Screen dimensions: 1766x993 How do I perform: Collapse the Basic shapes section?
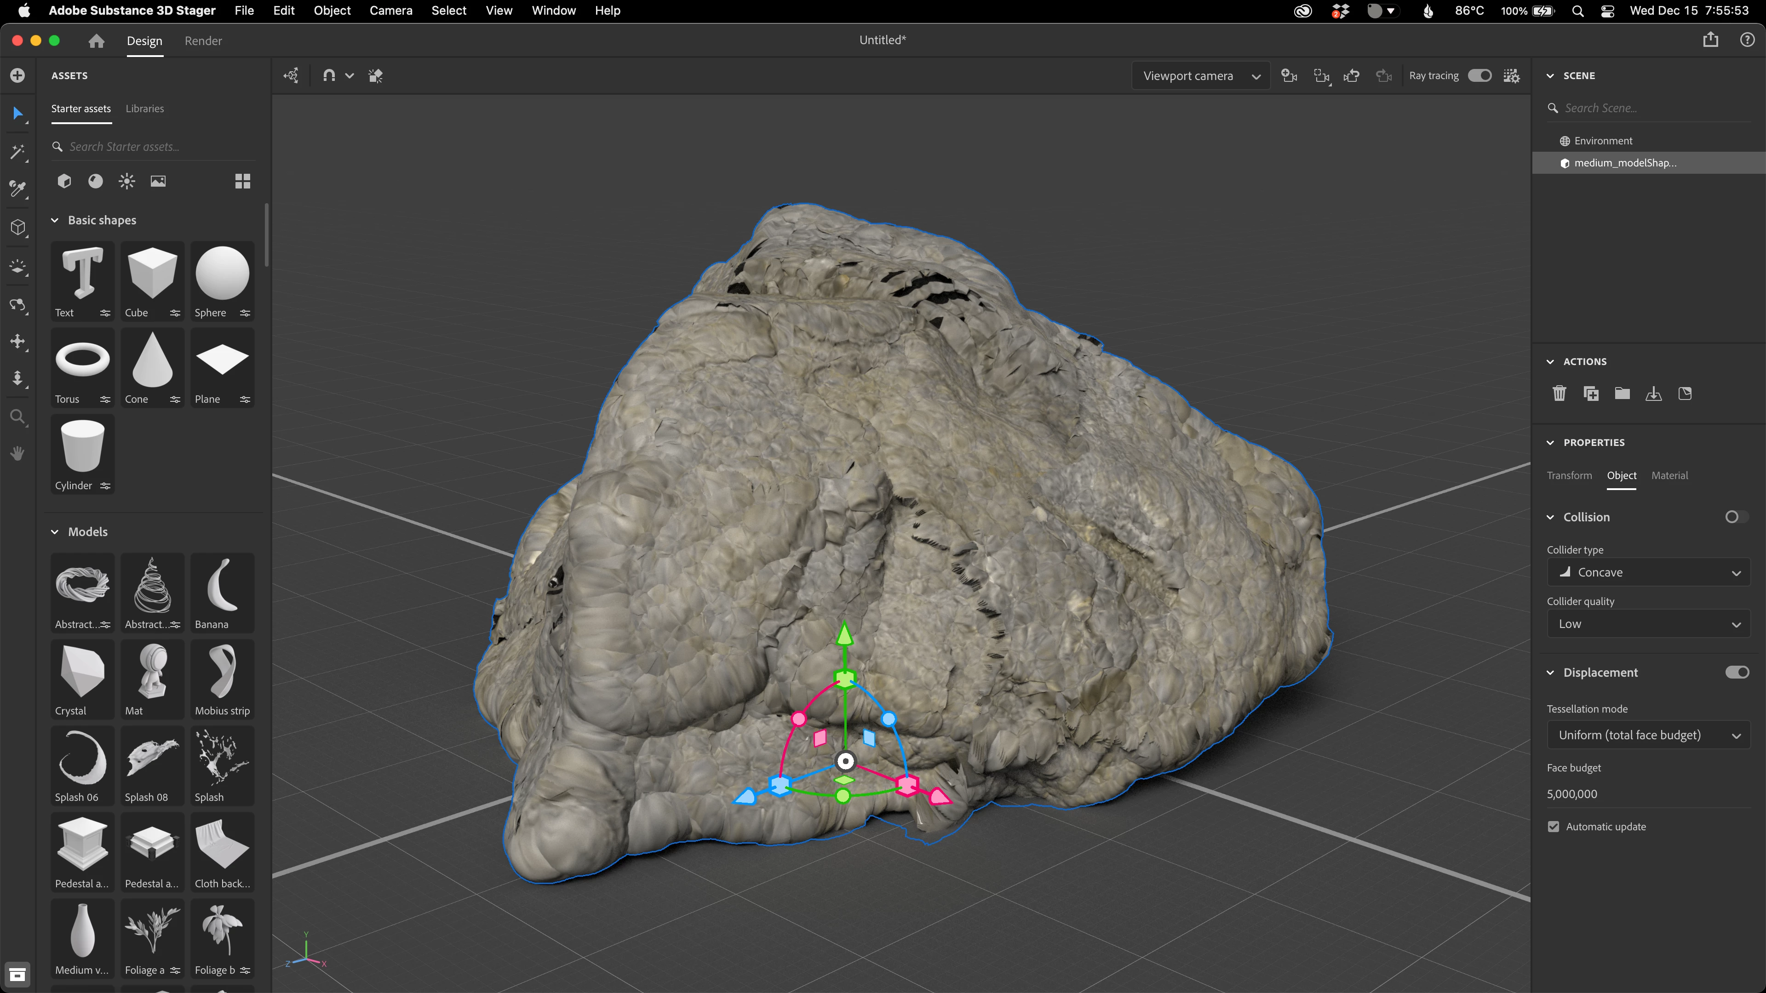pyautogui.click(x=55, y=220)
